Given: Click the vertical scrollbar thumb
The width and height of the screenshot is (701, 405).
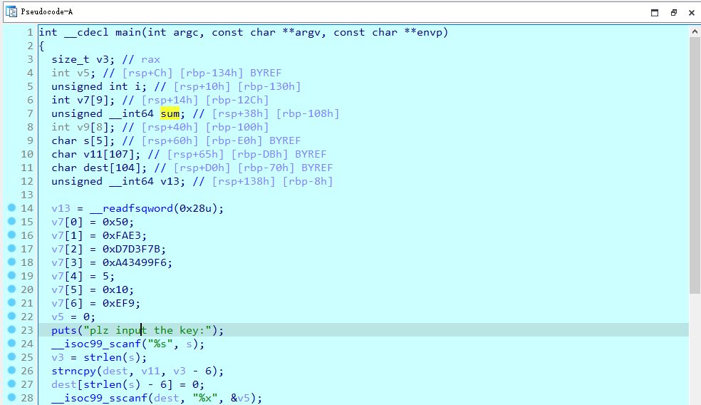Looking at the screenshot, I should tap(695, 164).
